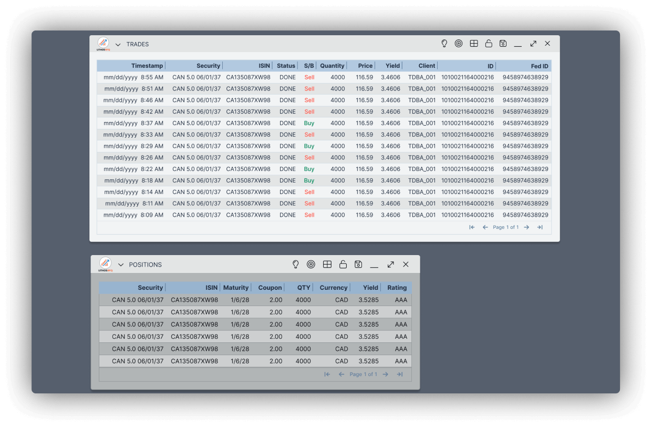Click the save icon in POSITIONS window
Viewport: 652px width, 426px height.
click(358, 264)
